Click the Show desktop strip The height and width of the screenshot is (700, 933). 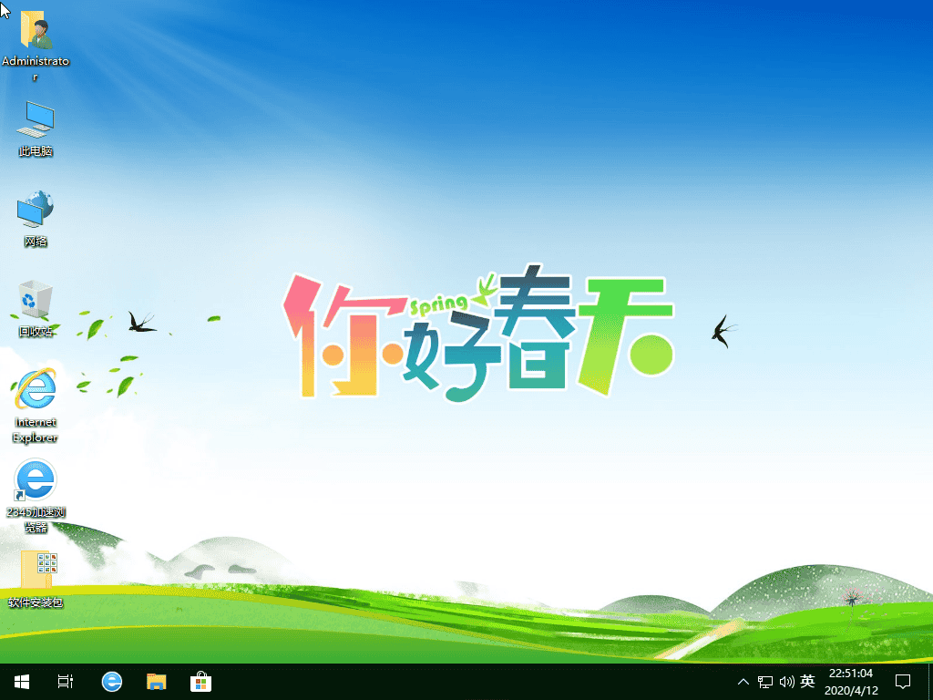(930, 682)
